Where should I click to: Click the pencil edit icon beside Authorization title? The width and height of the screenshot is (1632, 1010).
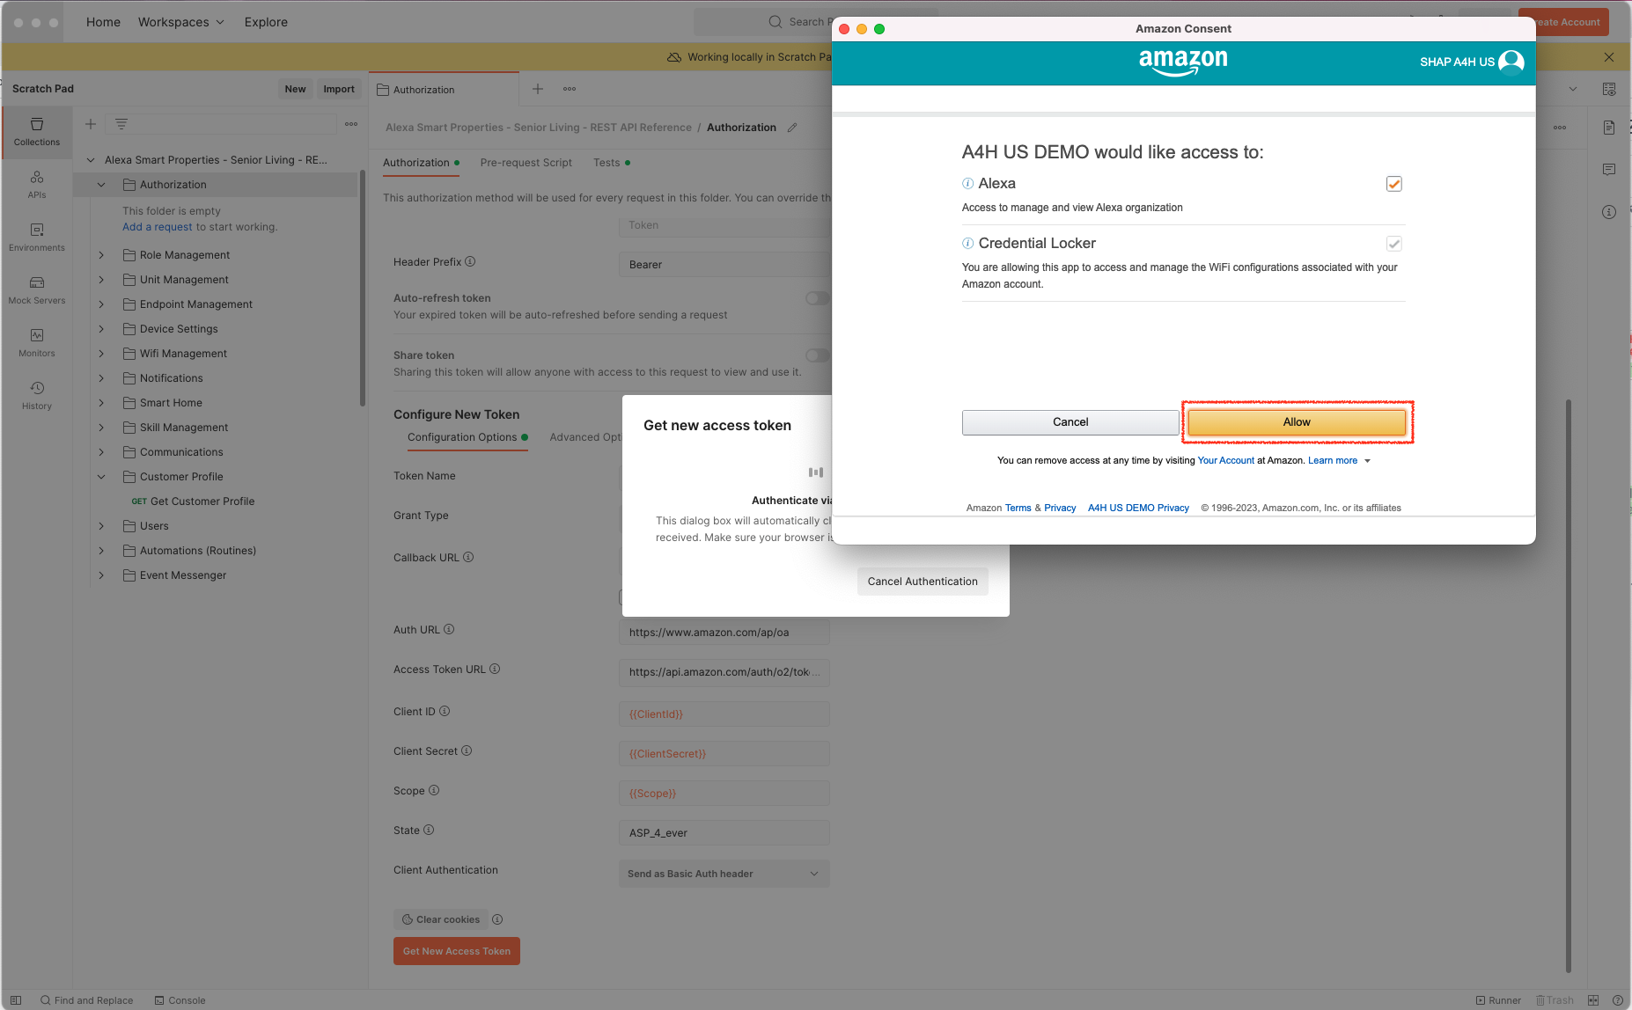792,128
